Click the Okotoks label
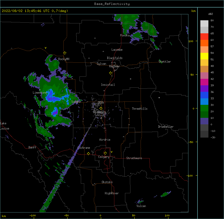This screenshot has height=219, width=224. (107, 182)
